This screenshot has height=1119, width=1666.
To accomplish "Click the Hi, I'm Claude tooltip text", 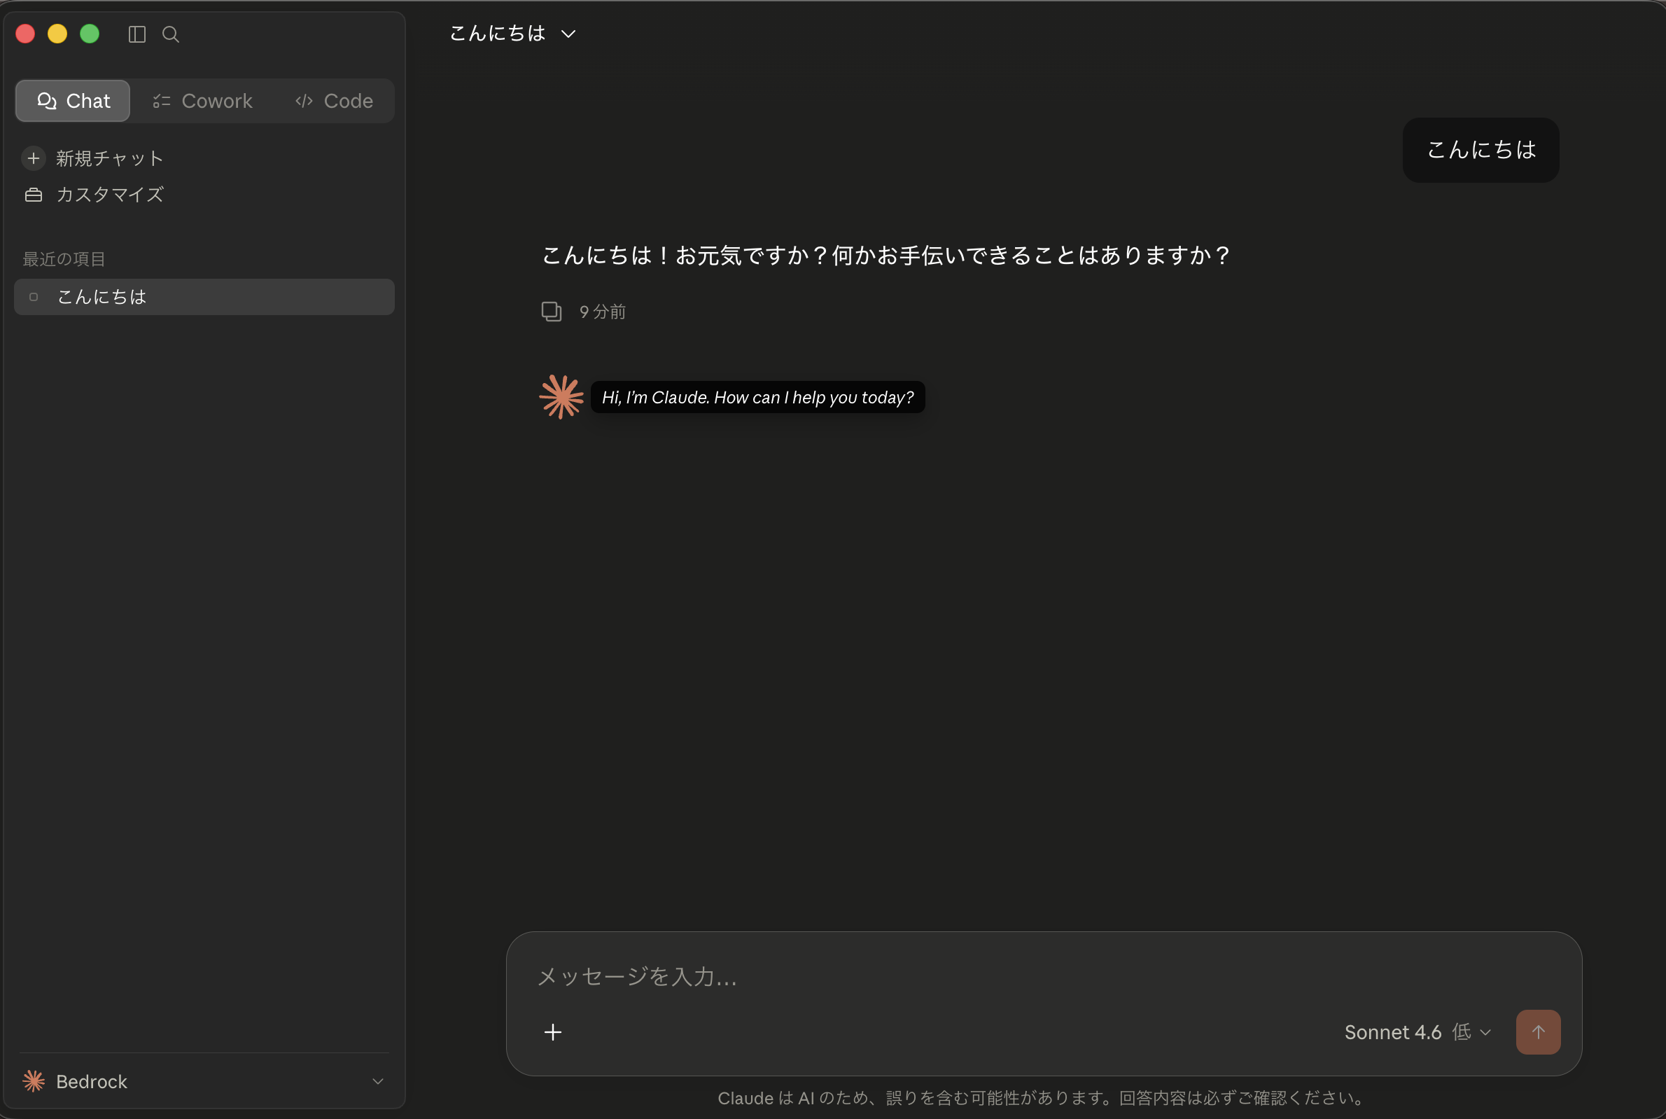I will pyautogui.click(x=757, y=397).
